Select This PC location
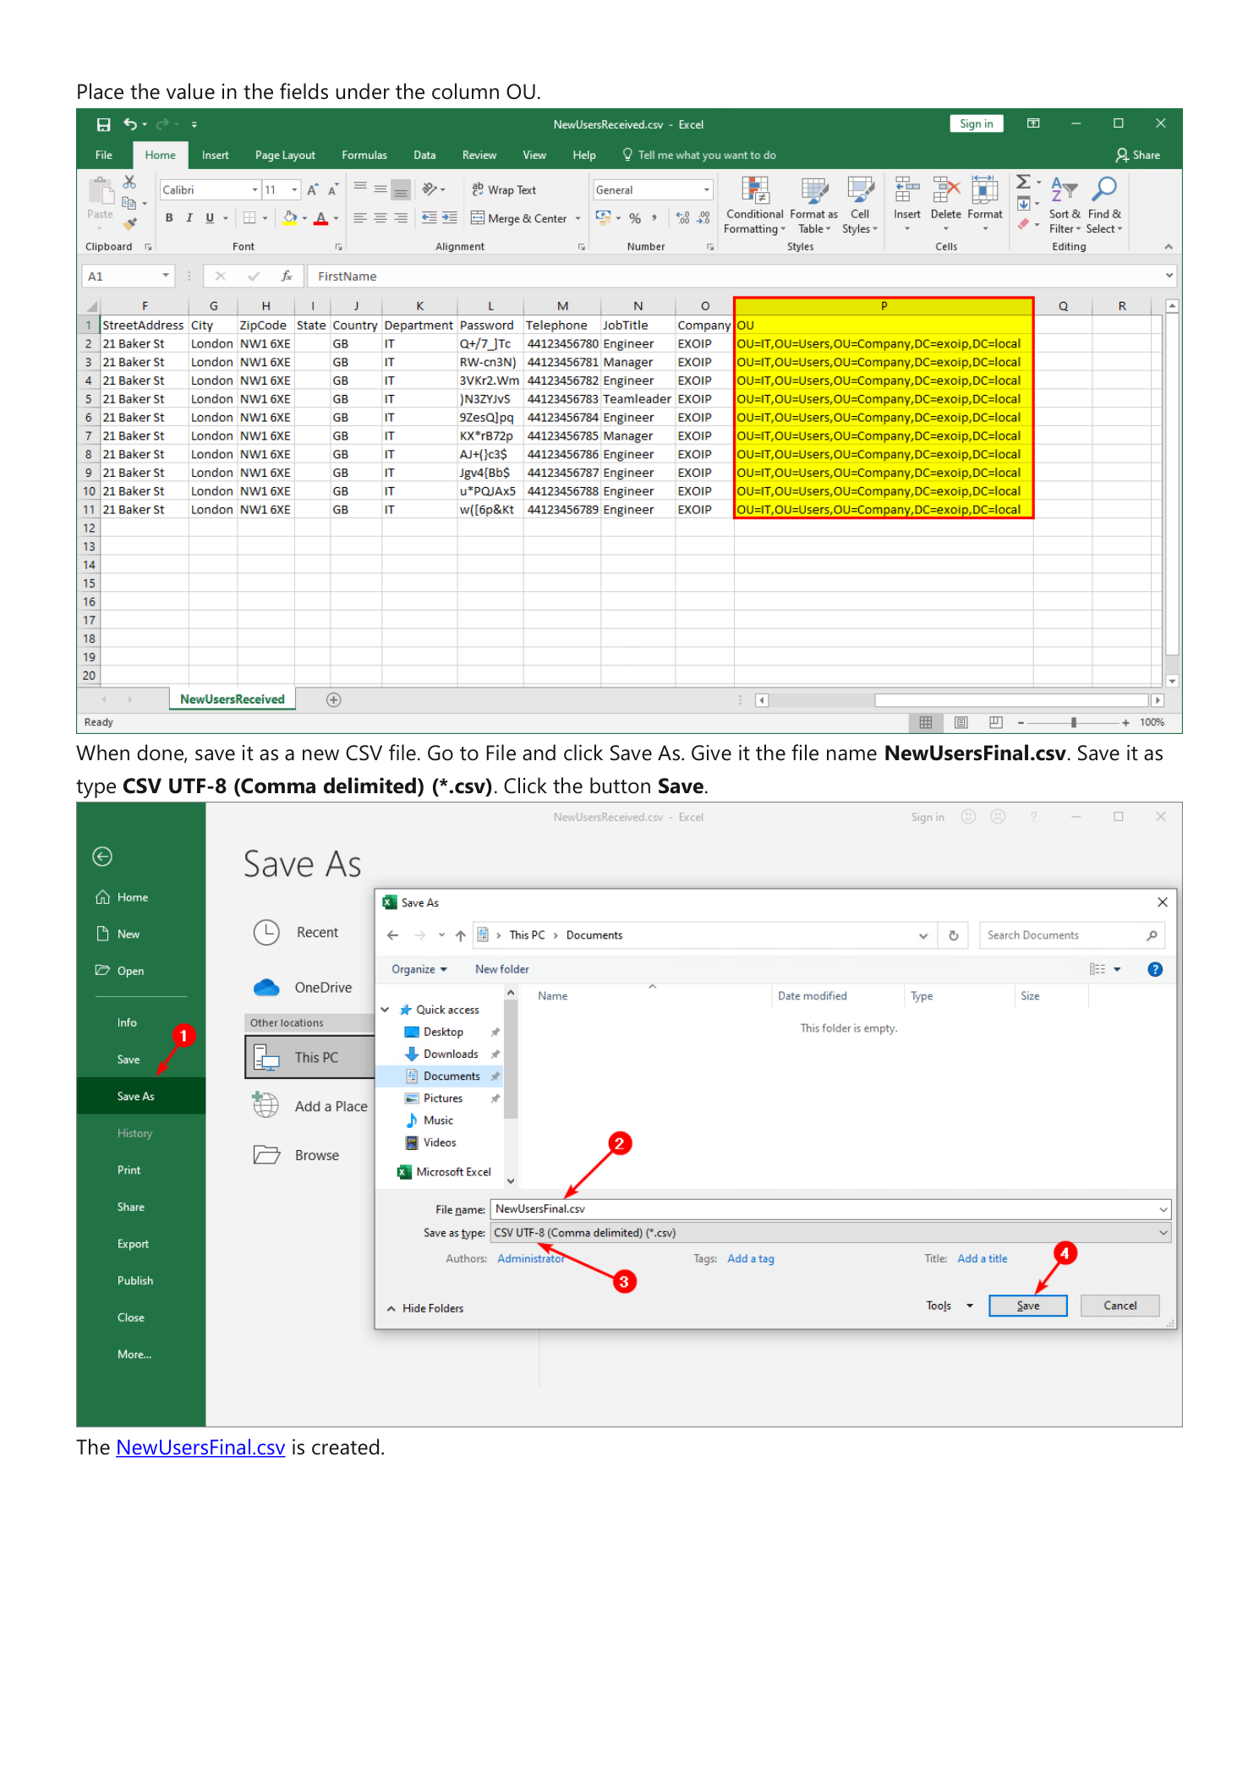 click(309, 1057)
